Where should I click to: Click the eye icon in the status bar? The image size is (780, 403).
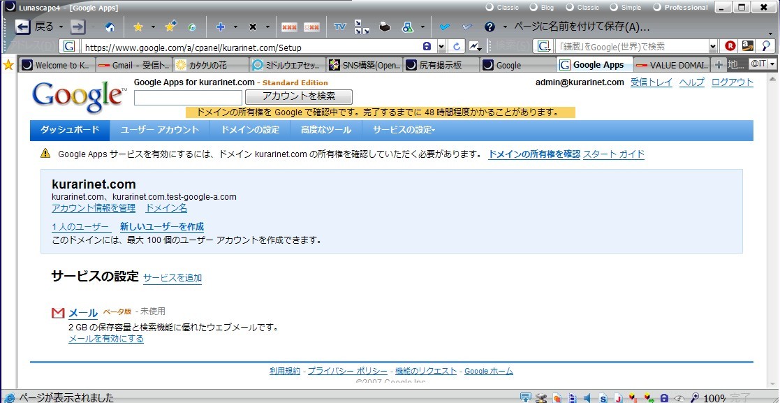(x=679, y=398)
